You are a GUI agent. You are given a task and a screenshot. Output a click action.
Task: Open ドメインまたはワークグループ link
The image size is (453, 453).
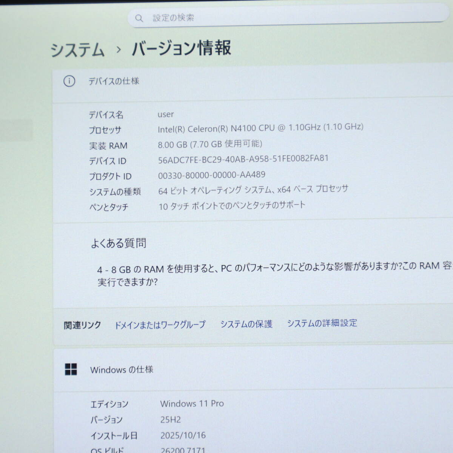click(160, 325)
